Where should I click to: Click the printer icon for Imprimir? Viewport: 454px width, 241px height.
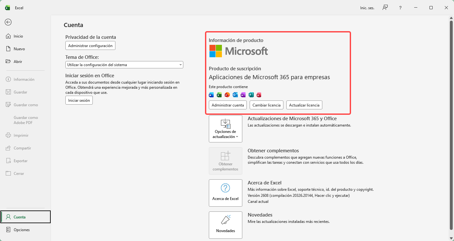[8, 135]
